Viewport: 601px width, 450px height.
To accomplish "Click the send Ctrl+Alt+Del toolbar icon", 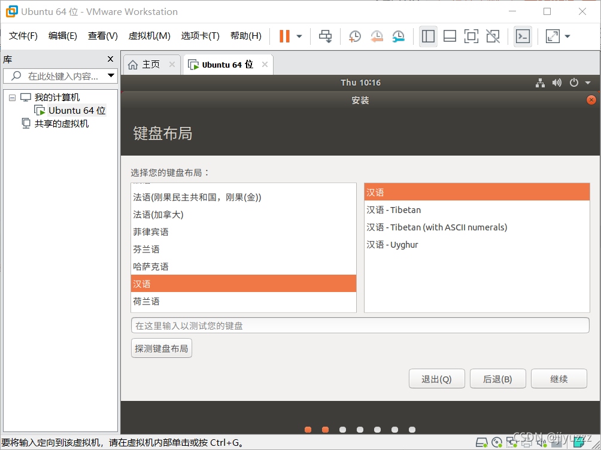I will tap(326, 37).
